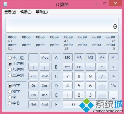
Task: Click the Mod button
Action: (x=45, y=57)
